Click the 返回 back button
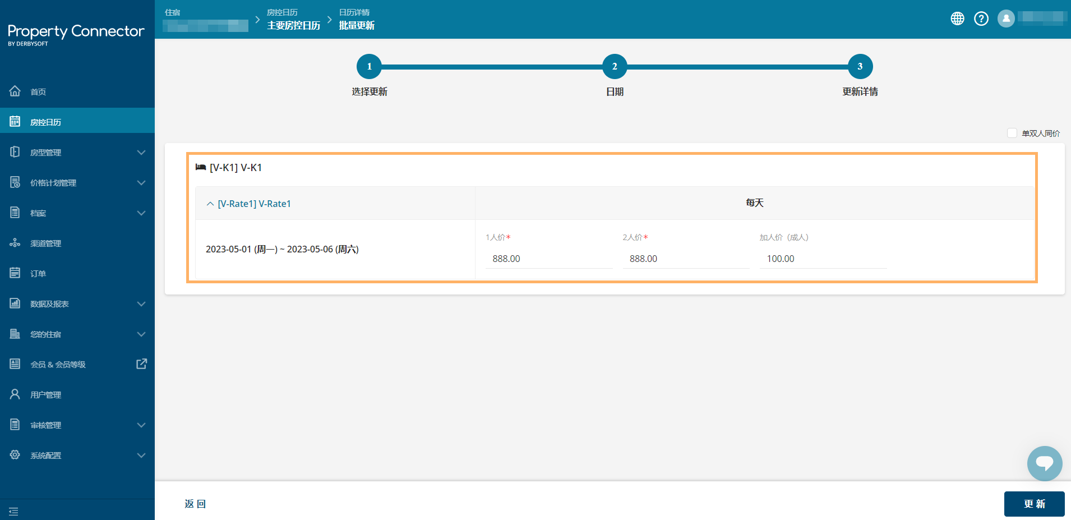The image size is (1071, 520). click(195, 504)
